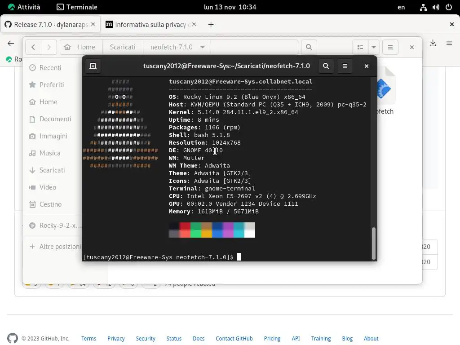
Task: Click cyan color block in neofetch output
Action: click(239, 230)
